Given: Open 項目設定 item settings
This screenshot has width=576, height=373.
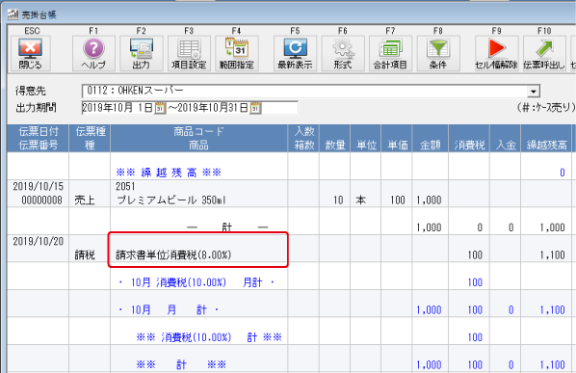Looking at the screenshot, I should click(x=189, y=53).
